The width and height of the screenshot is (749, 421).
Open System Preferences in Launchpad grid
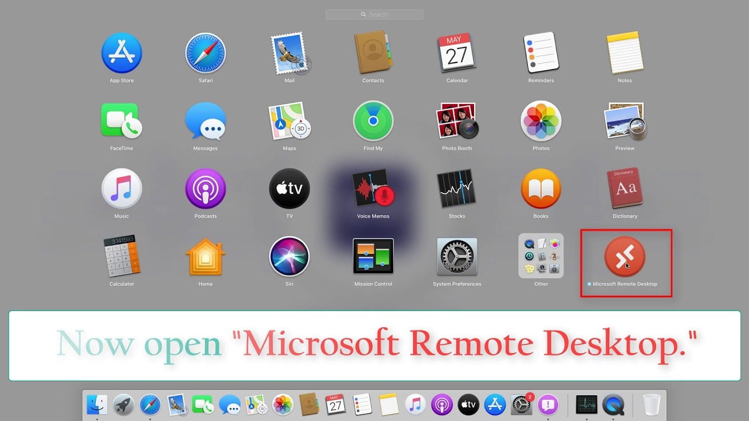coord(457,257)
